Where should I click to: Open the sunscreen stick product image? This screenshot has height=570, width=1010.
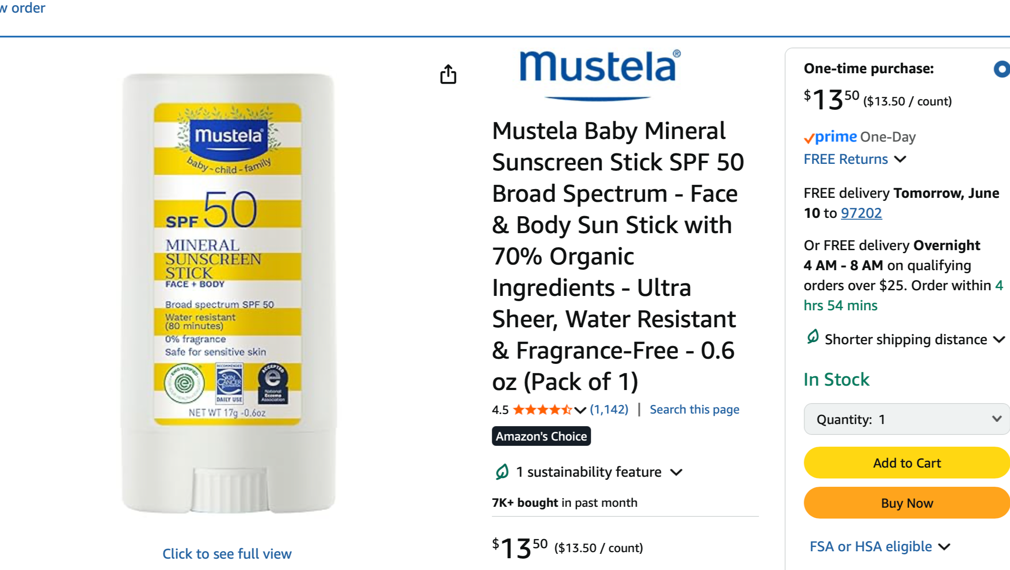click(228, 293)
